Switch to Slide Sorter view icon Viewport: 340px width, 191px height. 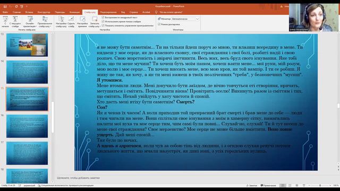click(x=290, y=185)
